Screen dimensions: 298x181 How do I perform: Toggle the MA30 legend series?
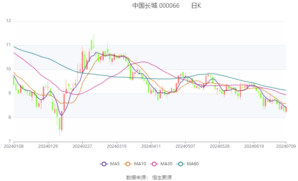click(x=161, y=164)
